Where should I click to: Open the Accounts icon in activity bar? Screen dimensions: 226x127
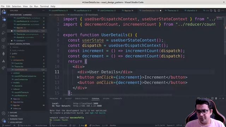pyautogui.click(x=4, y=113)
